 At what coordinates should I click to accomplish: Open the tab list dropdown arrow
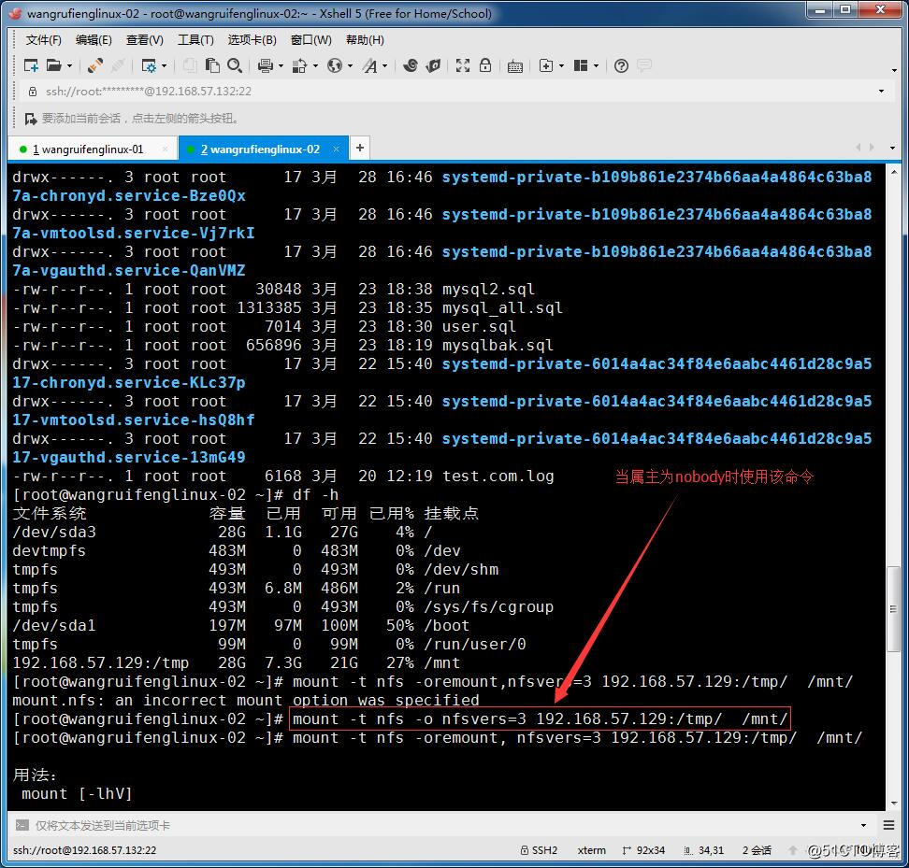[892, 149]
